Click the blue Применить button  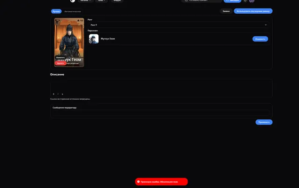coord(264,122)
